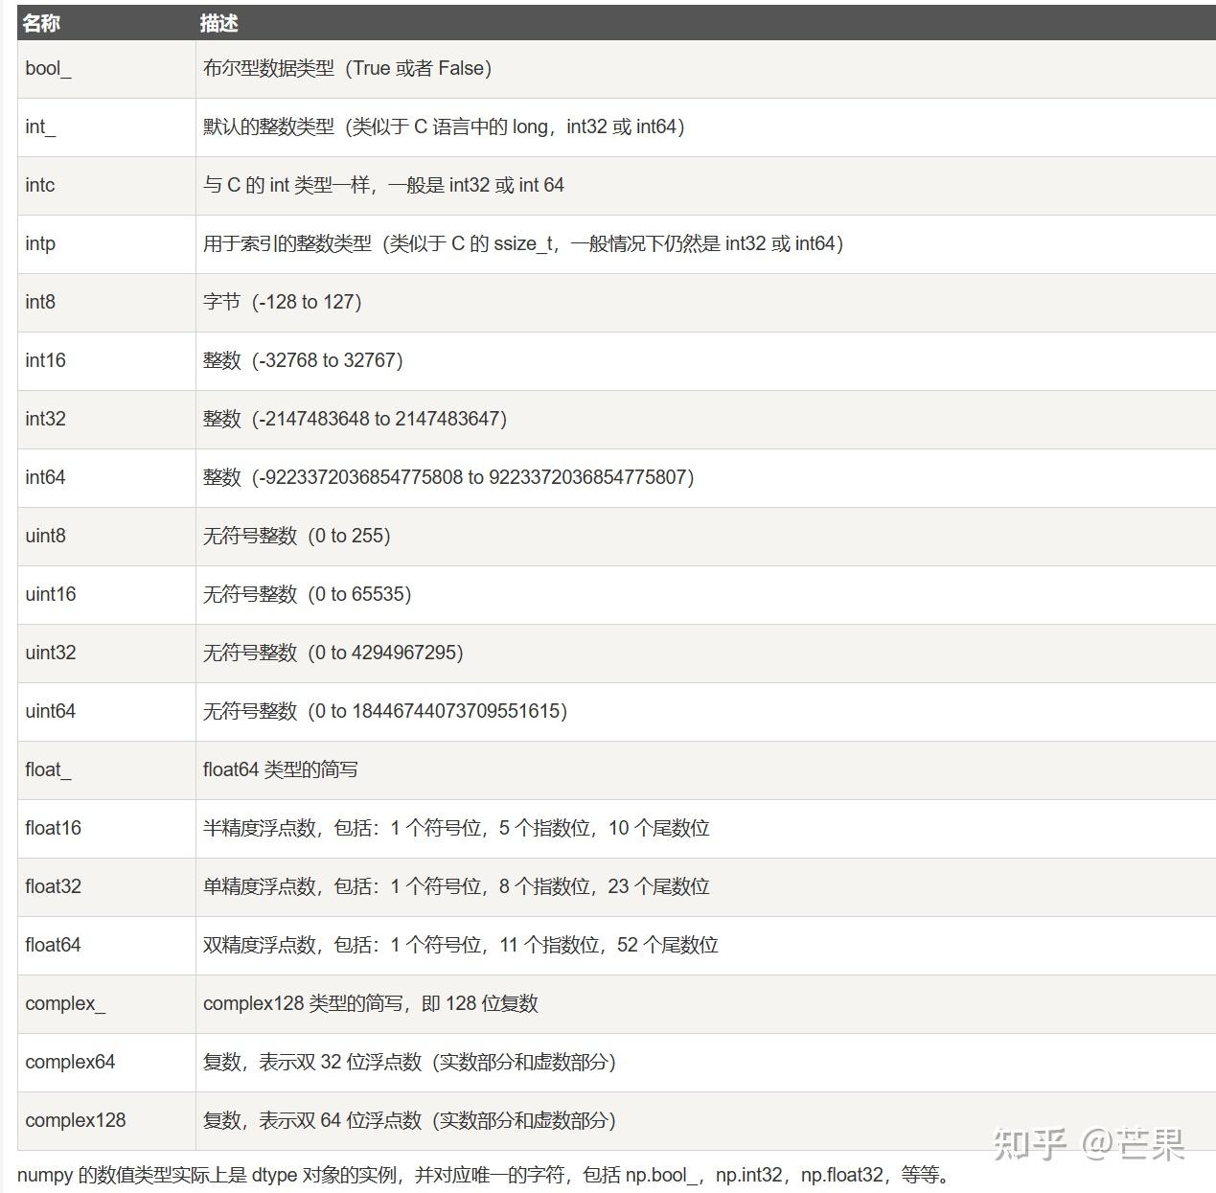Select description '无符号整数 (0 to 65535)'
The width and height of the screenshot is (1216, 1193).
tap(308, 594)
